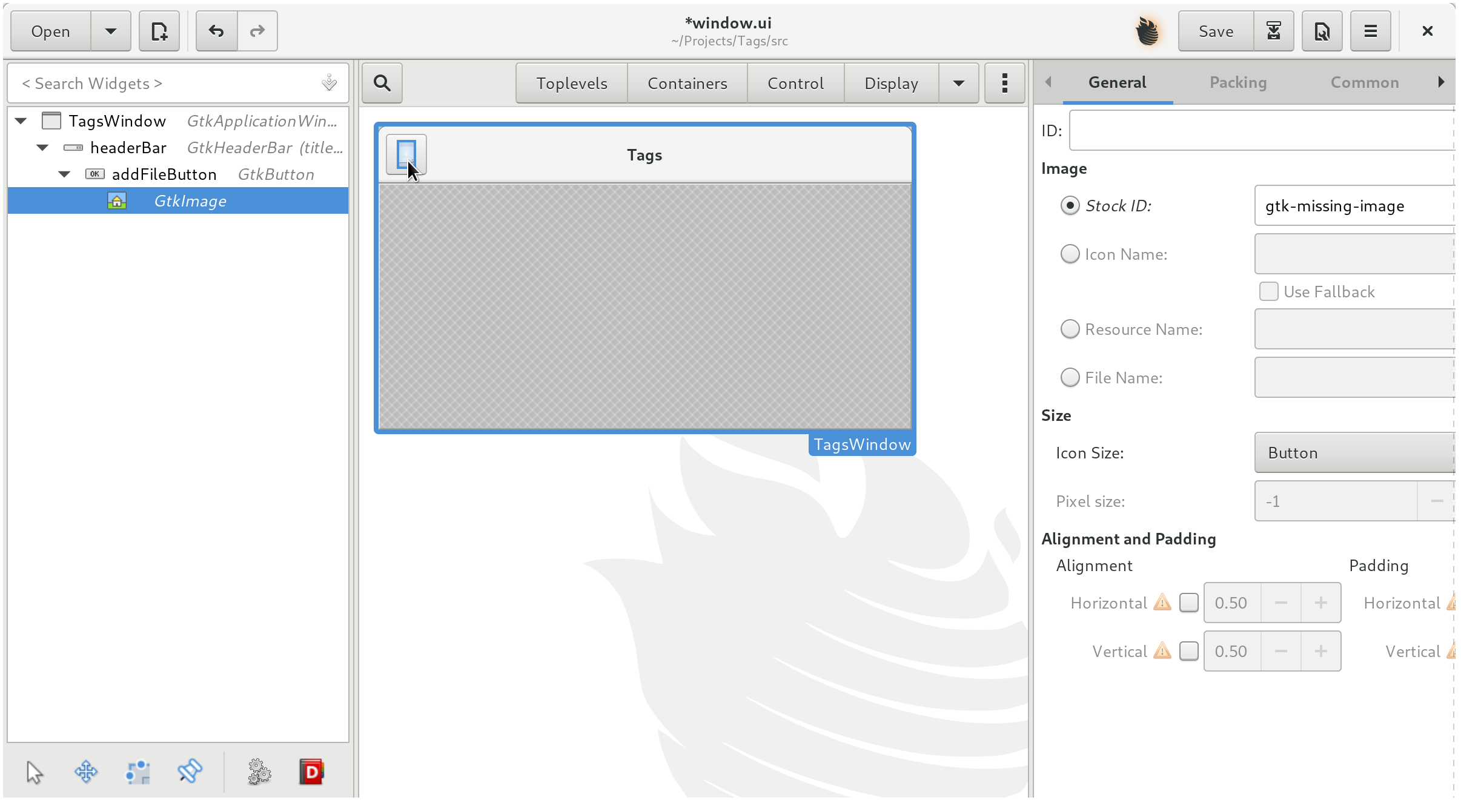Click the magnifier search icon in the palette
The height and width of the screenshot is (803, 1461).
(382, 83)
